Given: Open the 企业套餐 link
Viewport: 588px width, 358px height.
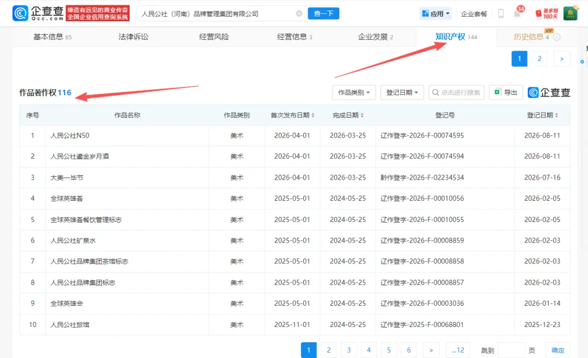Looking at the screenshot, I should pos(474,14).
